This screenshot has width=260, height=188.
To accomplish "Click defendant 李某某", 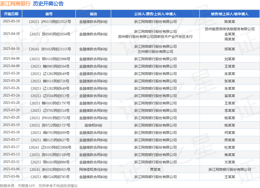I will [230, 111].
